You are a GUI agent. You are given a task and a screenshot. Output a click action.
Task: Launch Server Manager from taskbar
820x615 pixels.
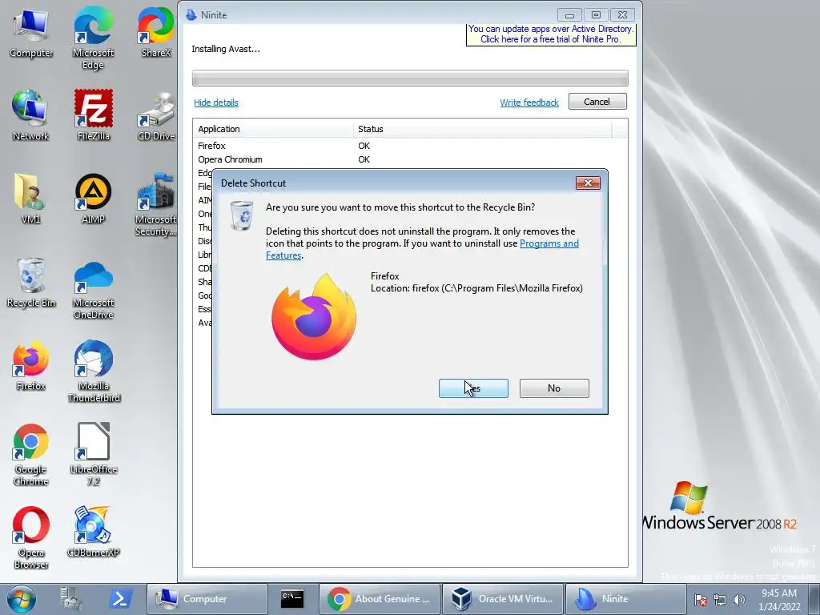71,599
